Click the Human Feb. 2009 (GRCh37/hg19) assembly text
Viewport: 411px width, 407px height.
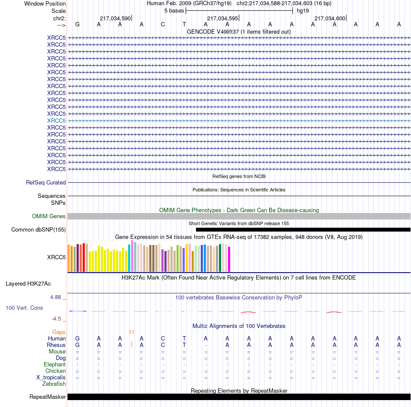(x=189, y=3)
